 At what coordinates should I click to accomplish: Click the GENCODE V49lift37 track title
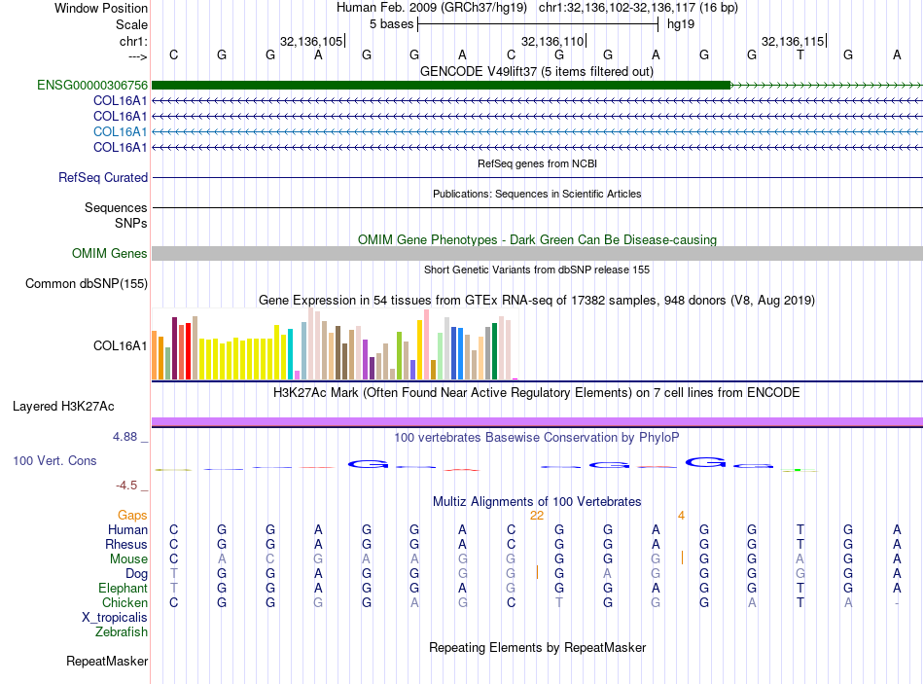tap(537, 72)
